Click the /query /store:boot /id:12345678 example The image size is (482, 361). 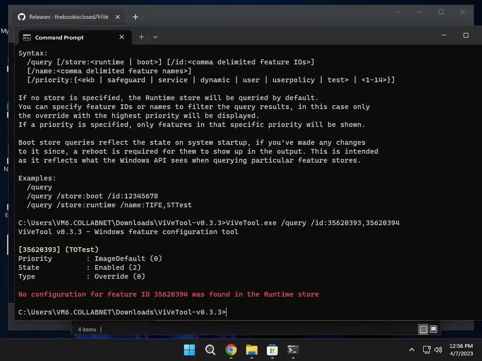tap(92, 196)
